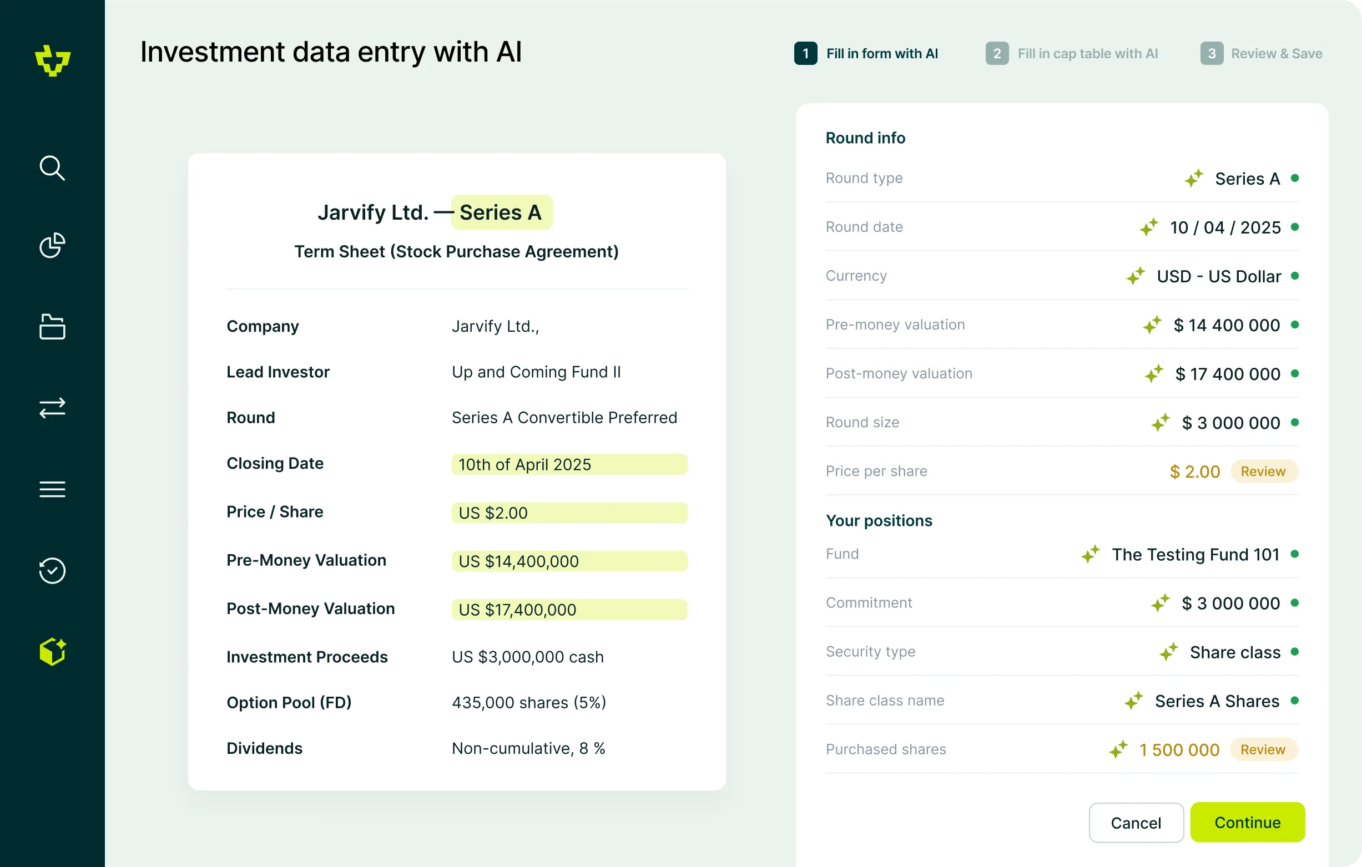
Task: Open the pie chart analytics icon
Action: click(x=52, y=245)
